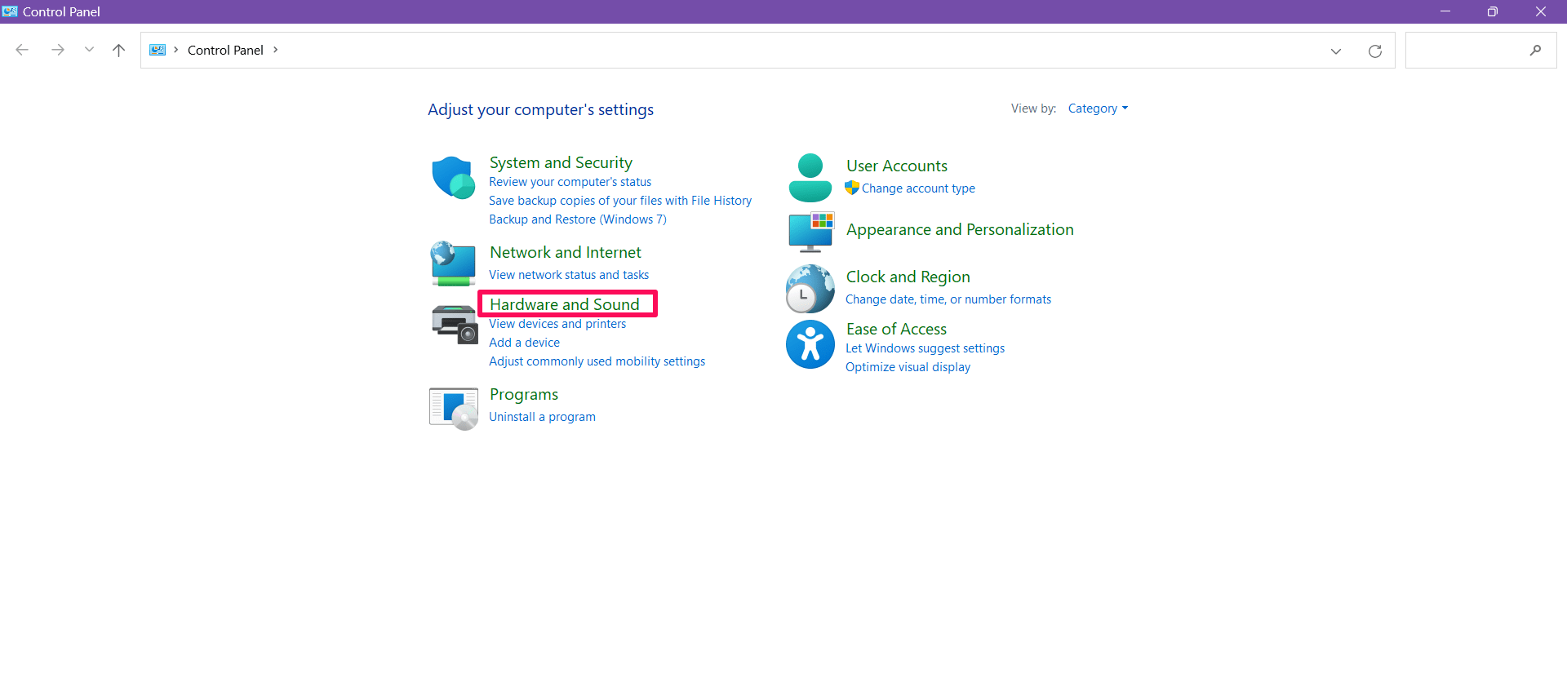
Task: Open the Hardware and Sound printer icon
Action: [x=454, y=324]
